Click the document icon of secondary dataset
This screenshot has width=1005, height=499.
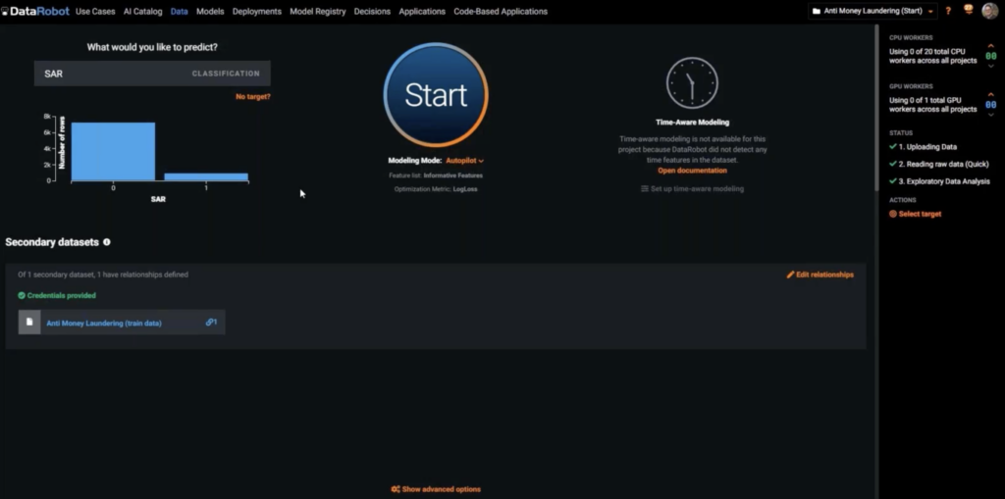(x=29, y=323)
